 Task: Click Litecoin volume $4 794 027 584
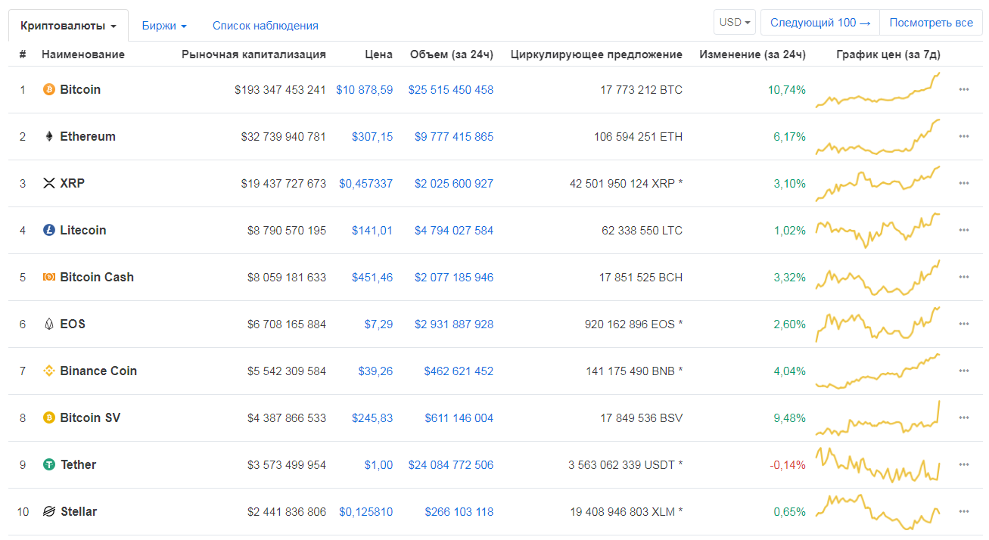click(454, 231)
